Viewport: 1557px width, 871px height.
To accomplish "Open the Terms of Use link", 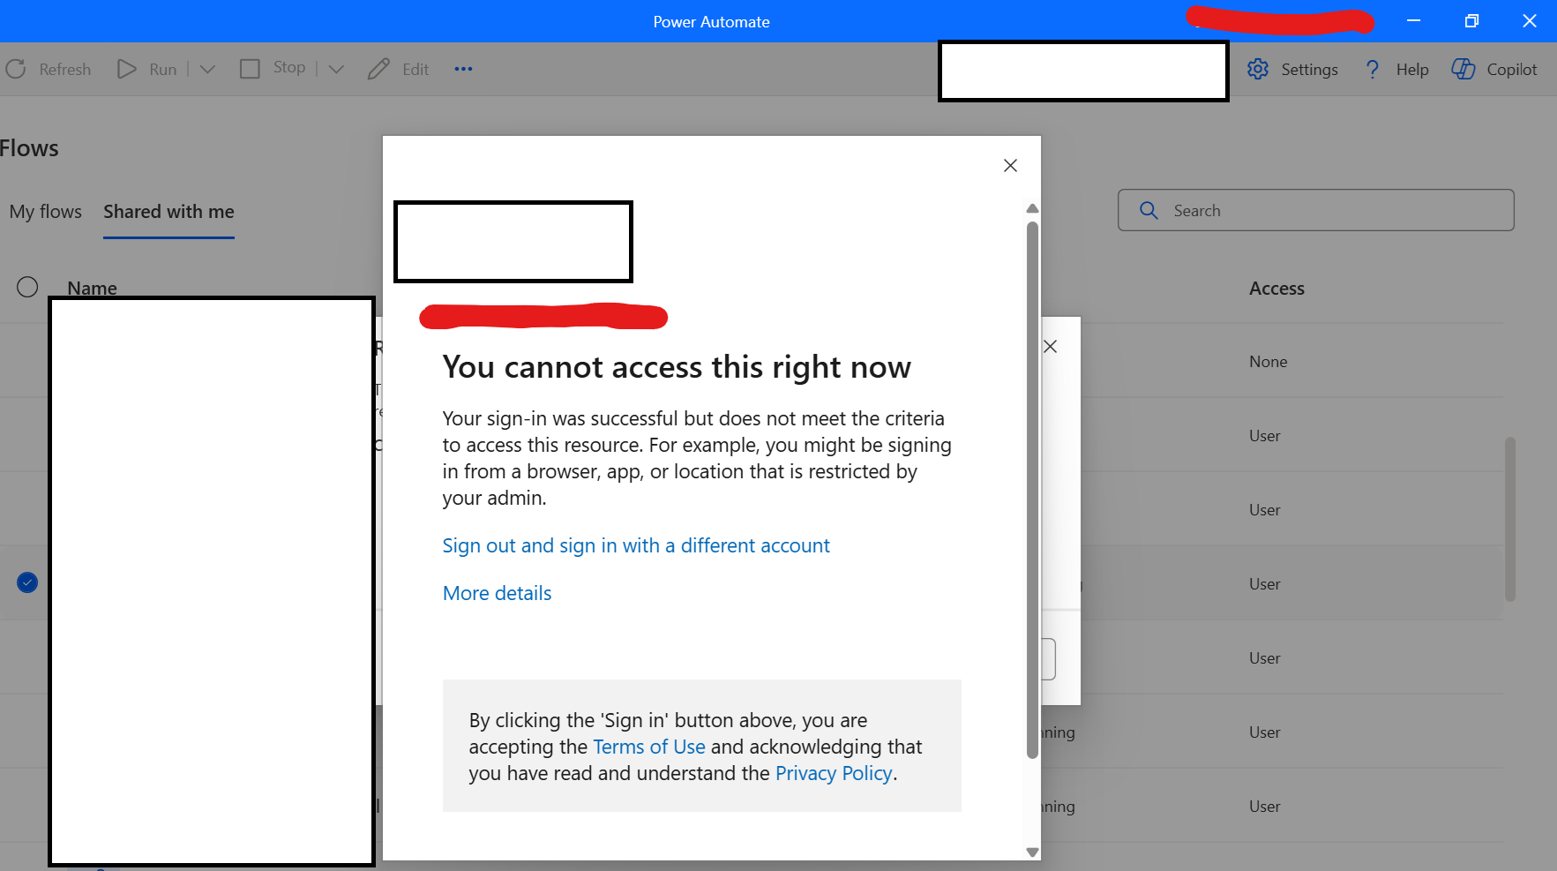I will point(648,747).
